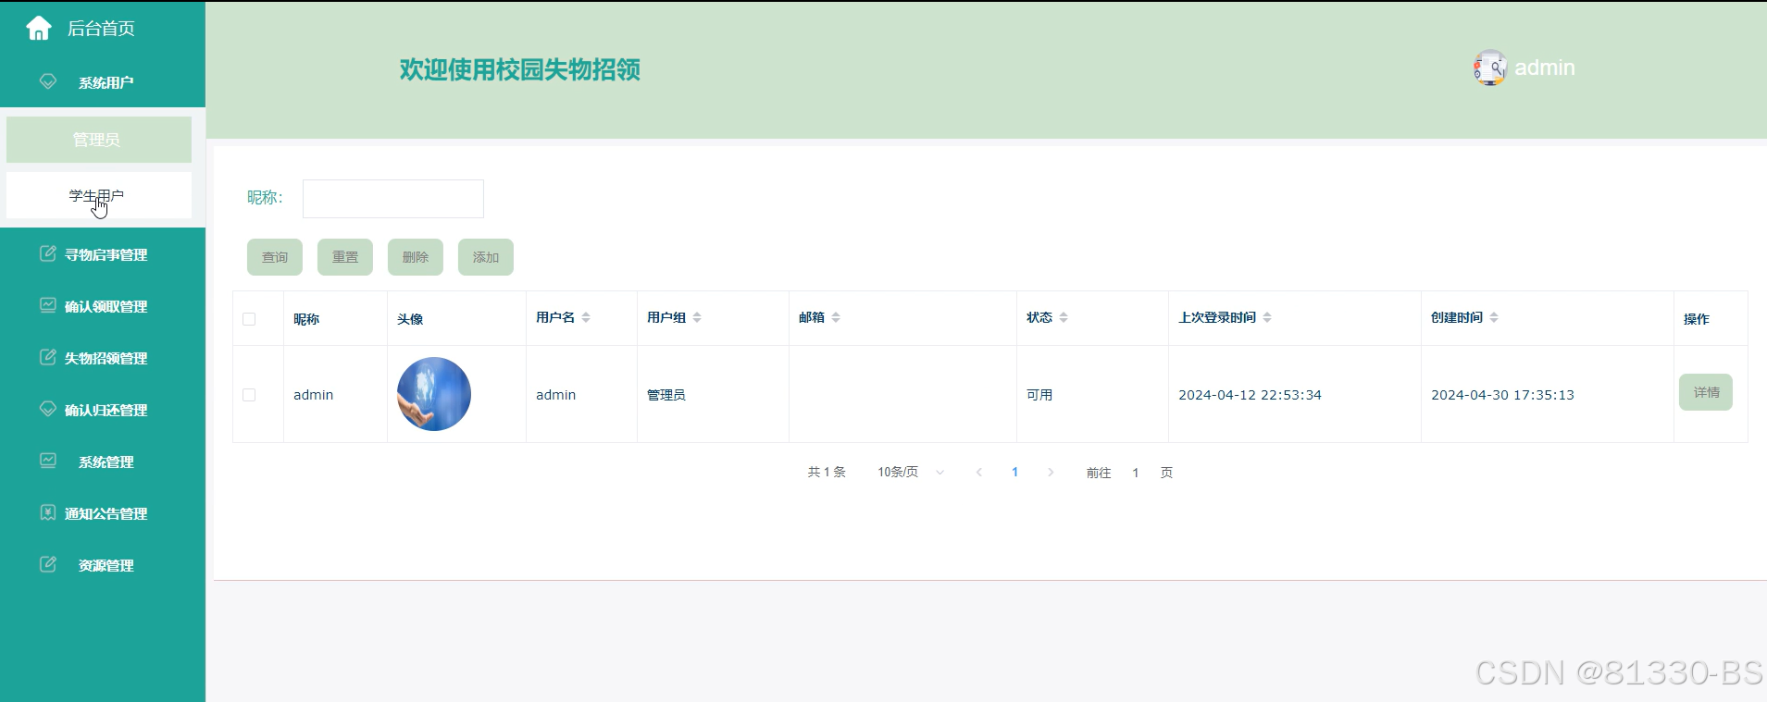Click the bookmark icon beside 通知公告管理
This screenshot has height=702, width=1767.
tap(48, 512)
